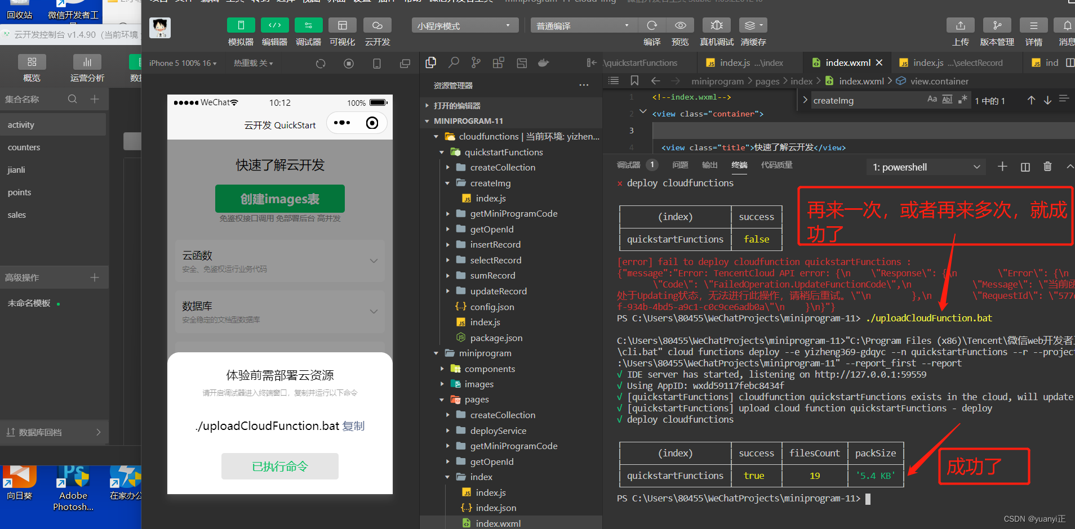The image size is (1075, 529).
Task: Open the details (详情) menu icon
Action: click(1033, 25)
